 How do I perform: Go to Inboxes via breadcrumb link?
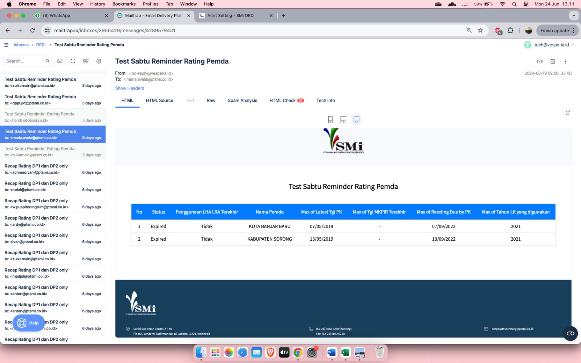click(x=21, y=45)
